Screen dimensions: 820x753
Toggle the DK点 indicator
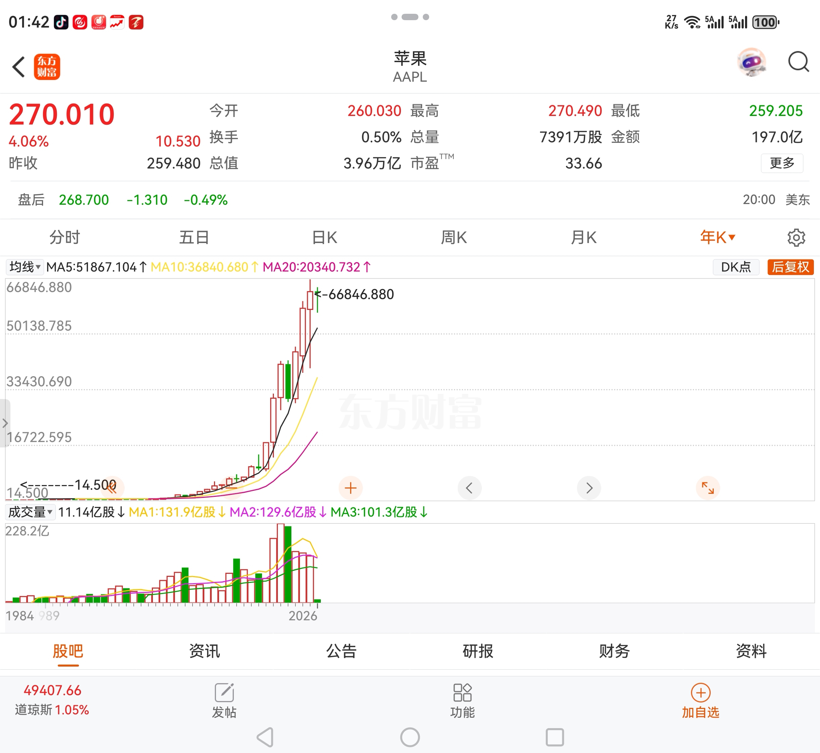(736, 267)
